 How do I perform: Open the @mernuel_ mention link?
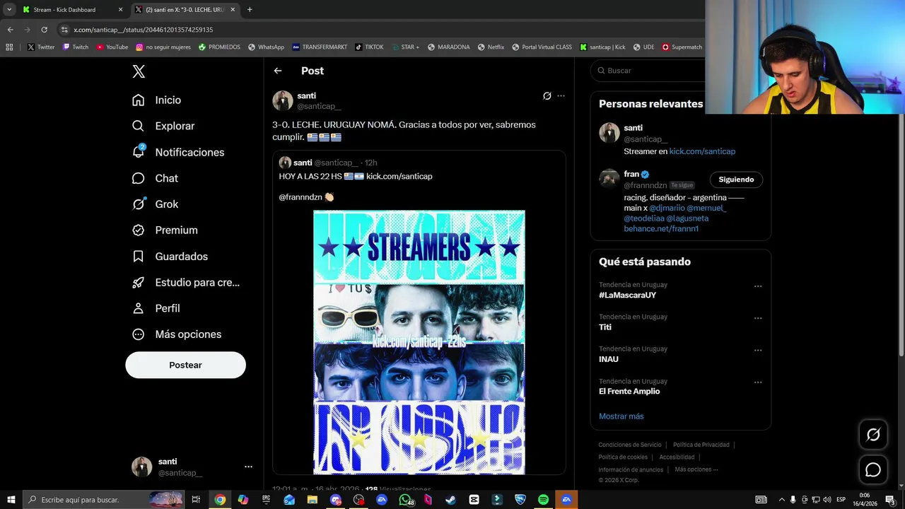click(706, 208)
